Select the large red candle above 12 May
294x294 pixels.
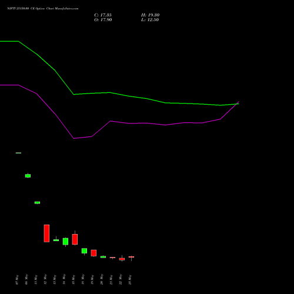[x=46, y=233]
